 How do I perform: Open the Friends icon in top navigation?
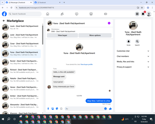[62, 14]
